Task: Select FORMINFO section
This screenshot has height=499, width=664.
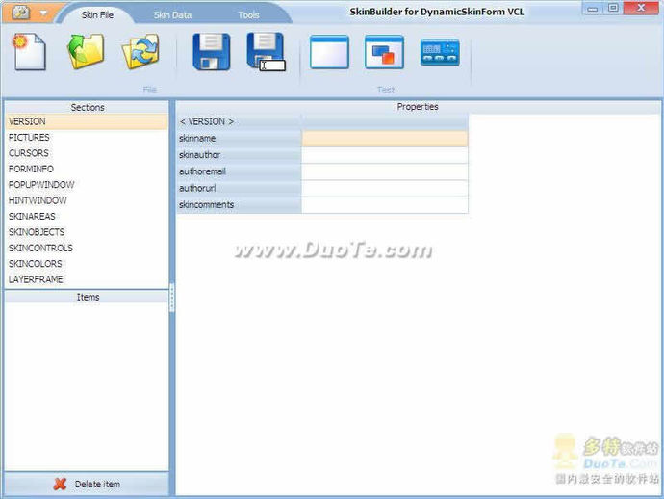Action: [x=87, y=169]
